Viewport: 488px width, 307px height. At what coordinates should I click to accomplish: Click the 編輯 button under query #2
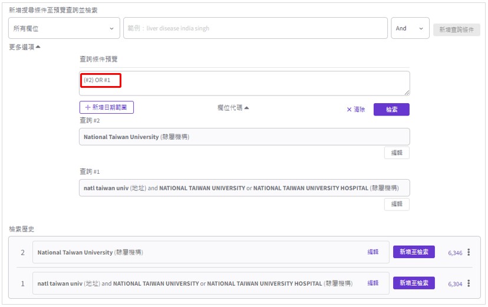click(x=397, y=153)
